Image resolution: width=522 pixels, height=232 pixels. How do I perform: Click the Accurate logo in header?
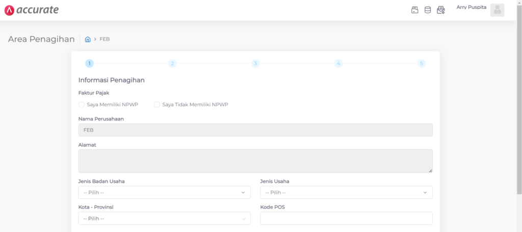click(x=32, y=10)
